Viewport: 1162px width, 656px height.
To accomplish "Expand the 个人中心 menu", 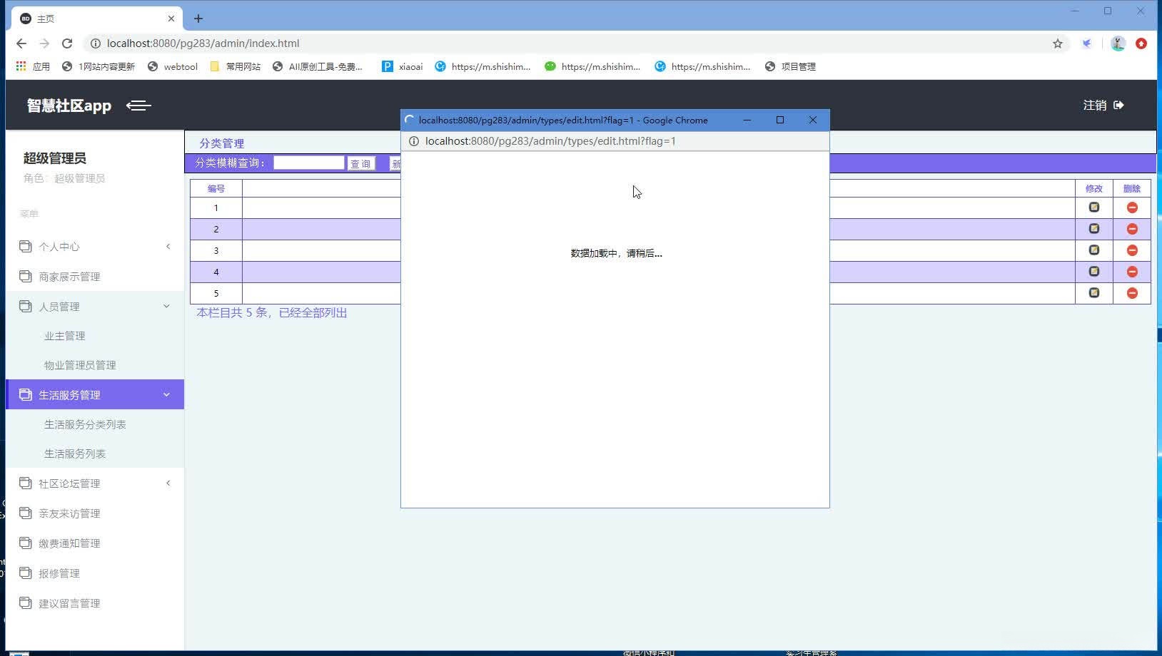I will 95,247.
